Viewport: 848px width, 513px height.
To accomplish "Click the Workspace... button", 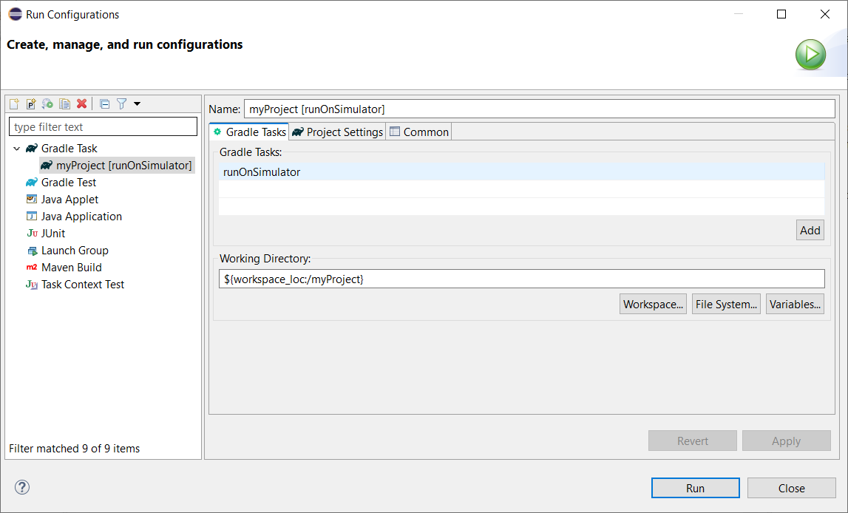I will [653, 304].
